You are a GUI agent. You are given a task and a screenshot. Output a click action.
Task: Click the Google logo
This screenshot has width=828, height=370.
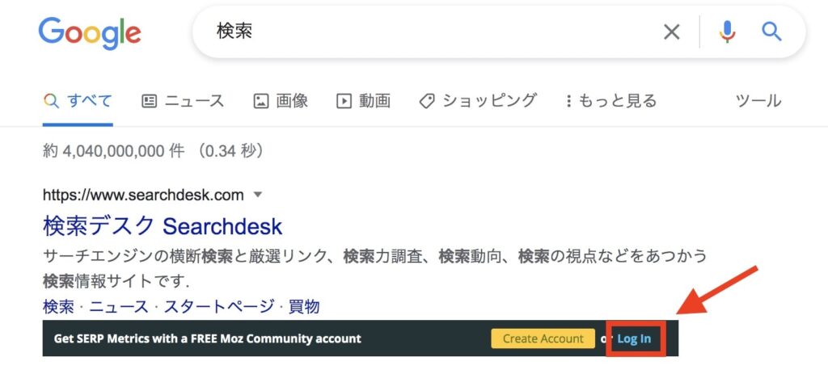90,33
